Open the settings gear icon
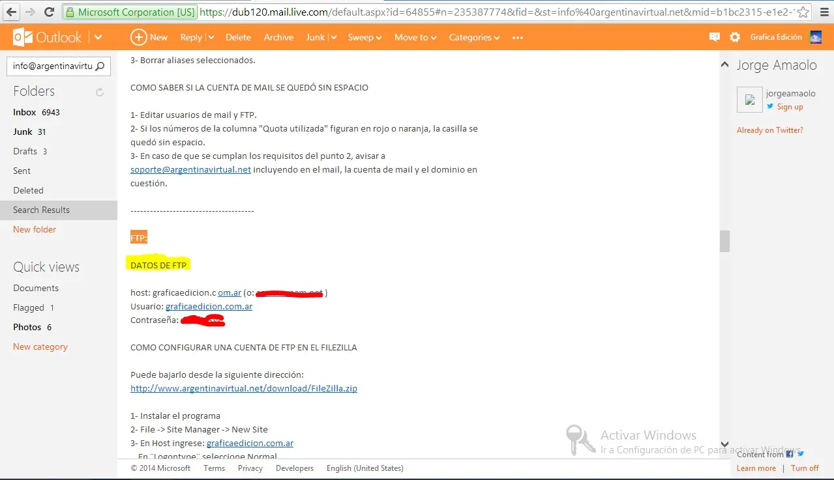Image resolution: width=834 pixels, height=480 pixels. [735, 37]
